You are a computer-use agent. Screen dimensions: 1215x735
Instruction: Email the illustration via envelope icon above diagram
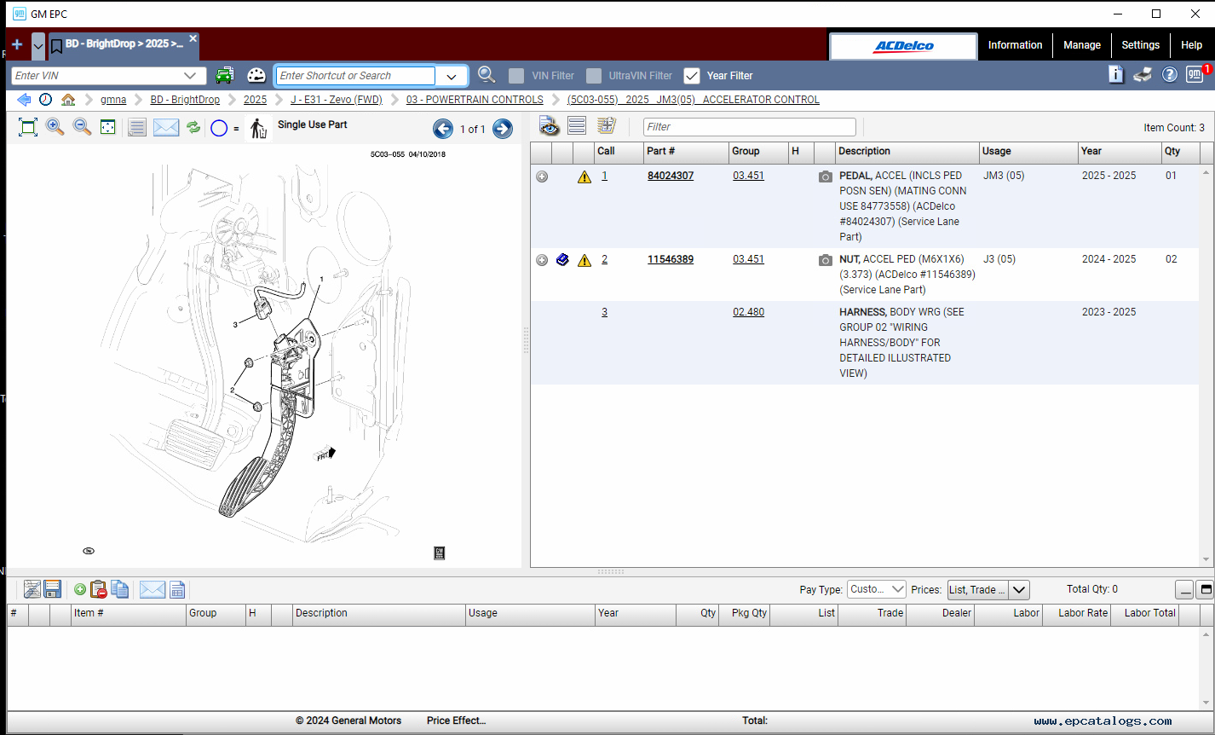166,128
